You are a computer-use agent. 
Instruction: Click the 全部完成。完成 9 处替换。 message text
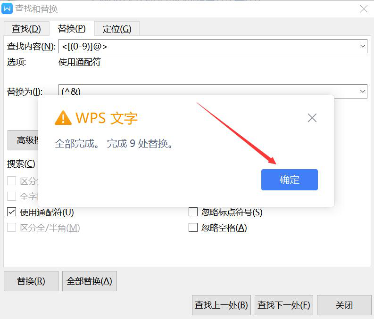pyautogui.click(x=114, y=144)
